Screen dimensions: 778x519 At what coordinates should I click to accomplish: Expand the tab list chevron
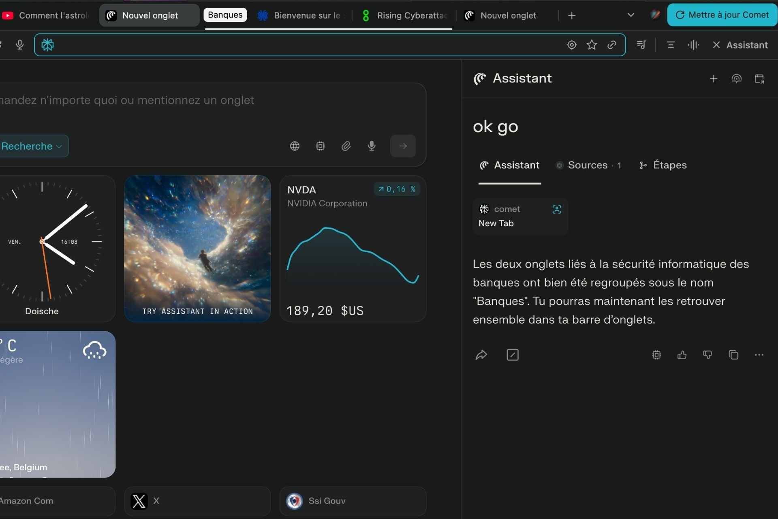631,15
